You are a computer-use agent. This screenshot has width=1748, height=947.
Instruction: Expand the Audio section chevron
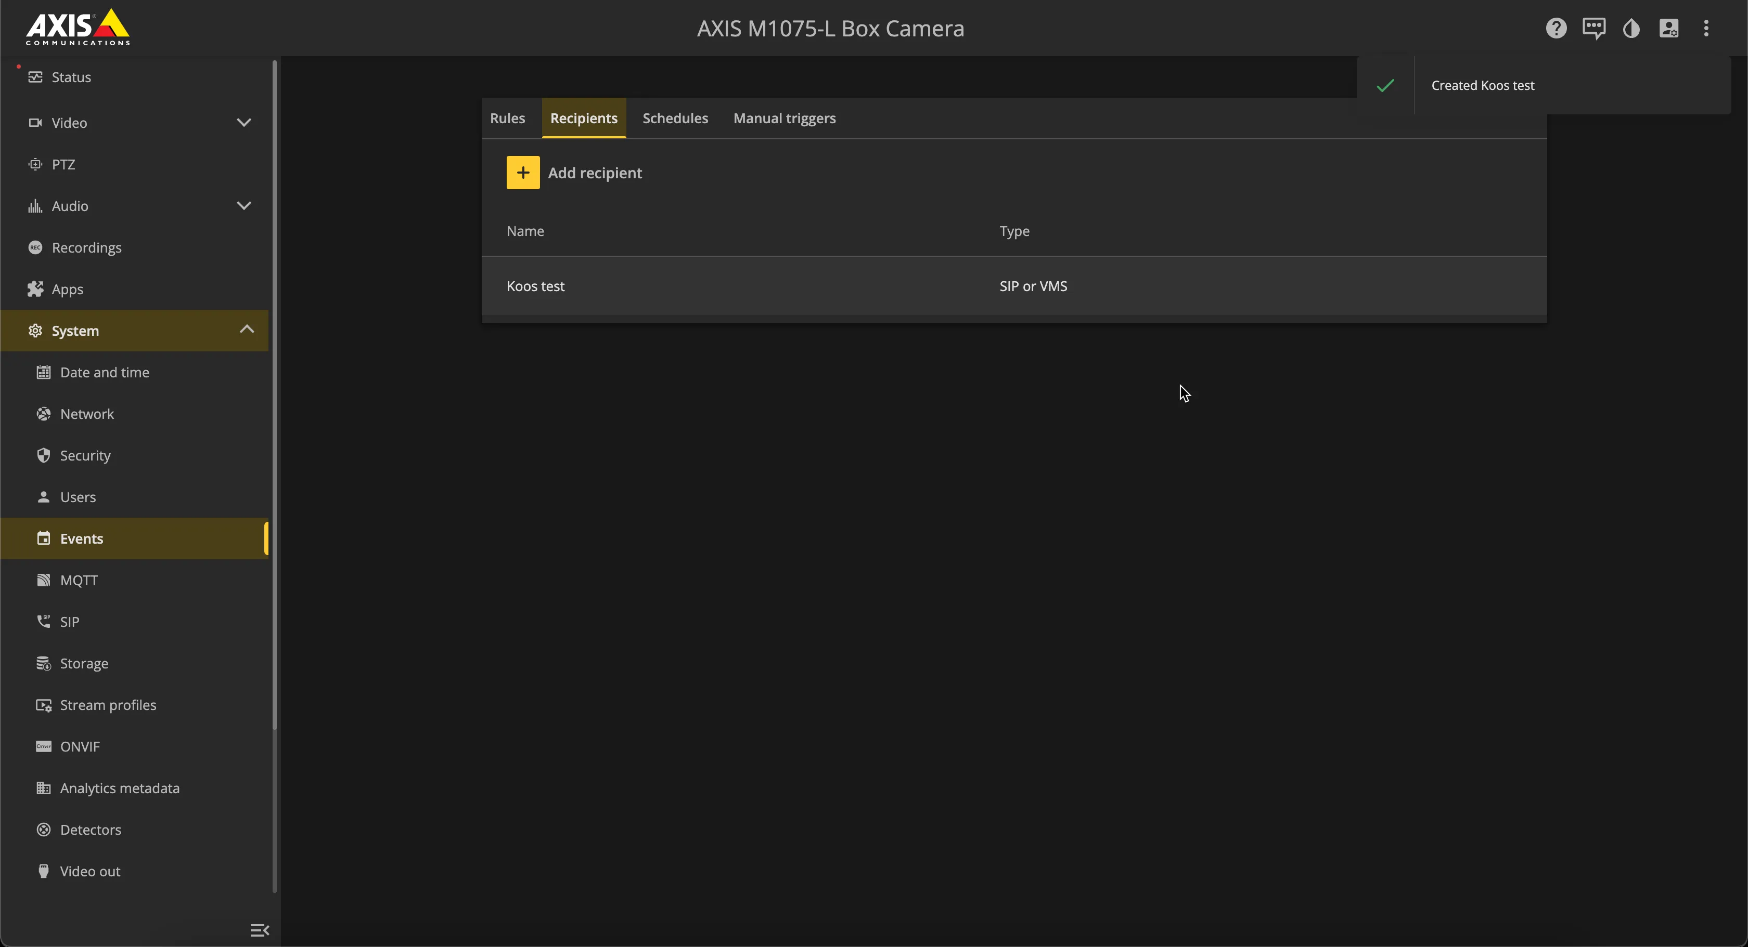243,205
